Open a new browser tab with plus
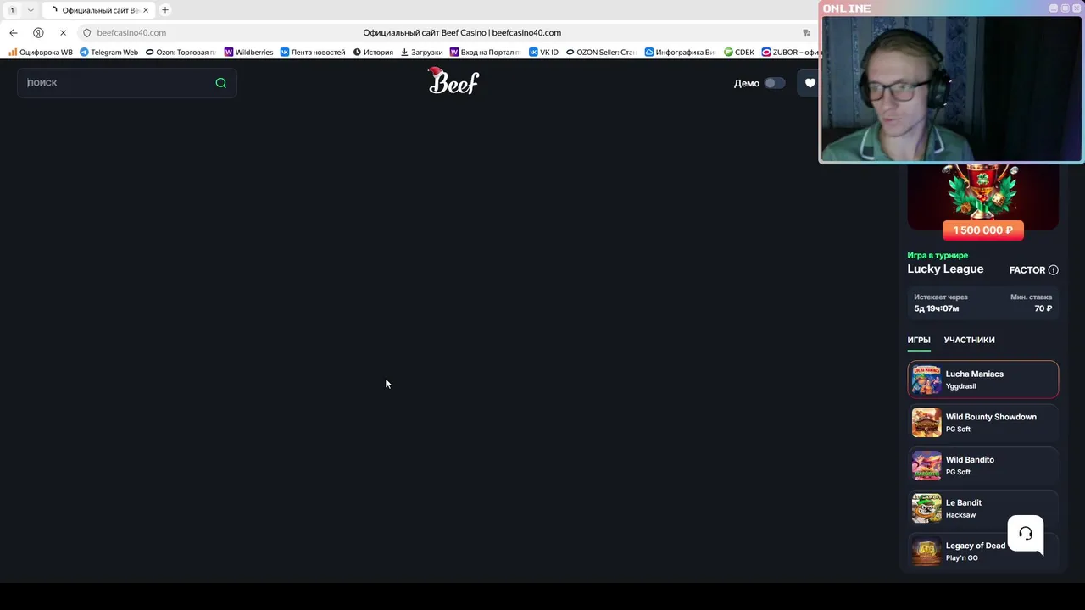This screenshot has height=610, width=1085. (x=165, y=10)
